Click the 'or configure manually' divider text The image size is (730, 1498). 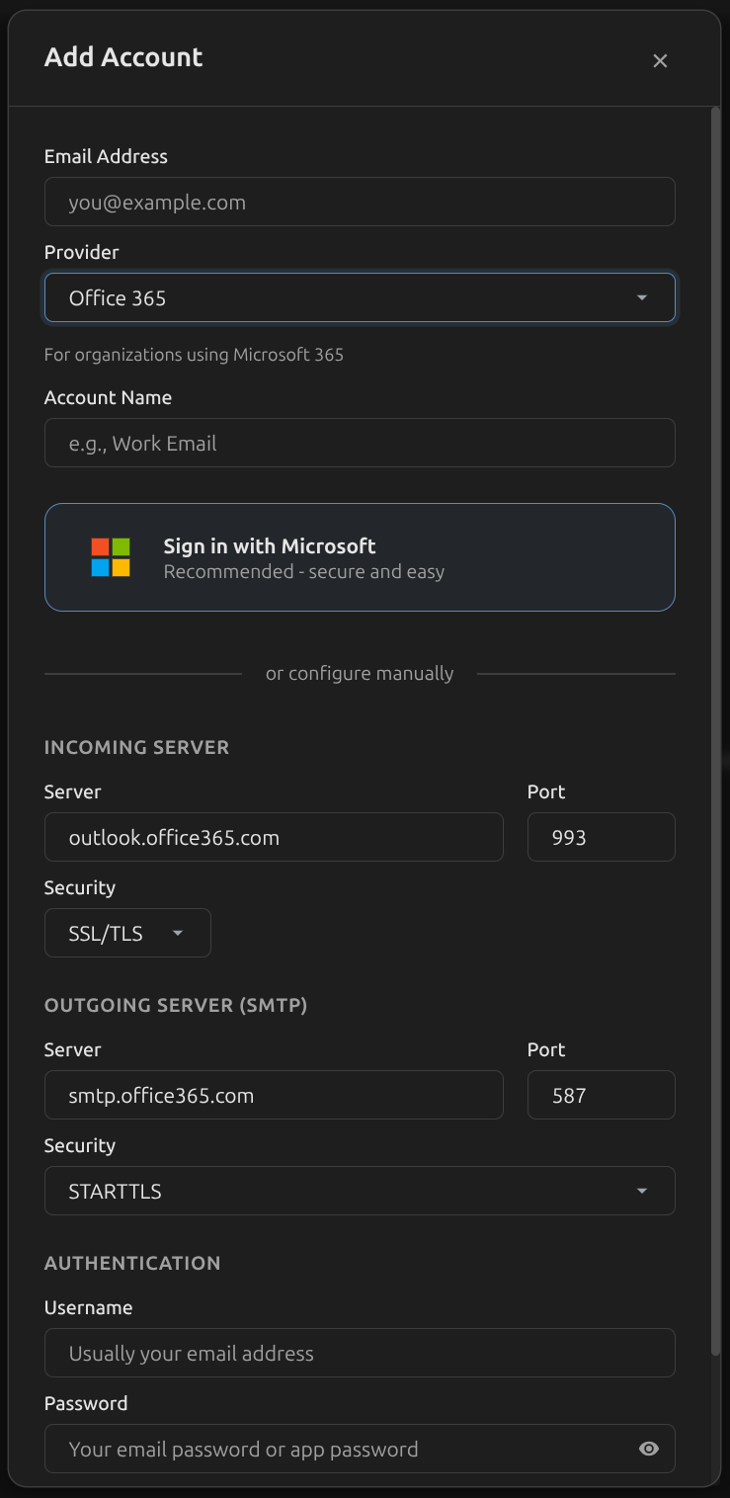tap(360, 673)
